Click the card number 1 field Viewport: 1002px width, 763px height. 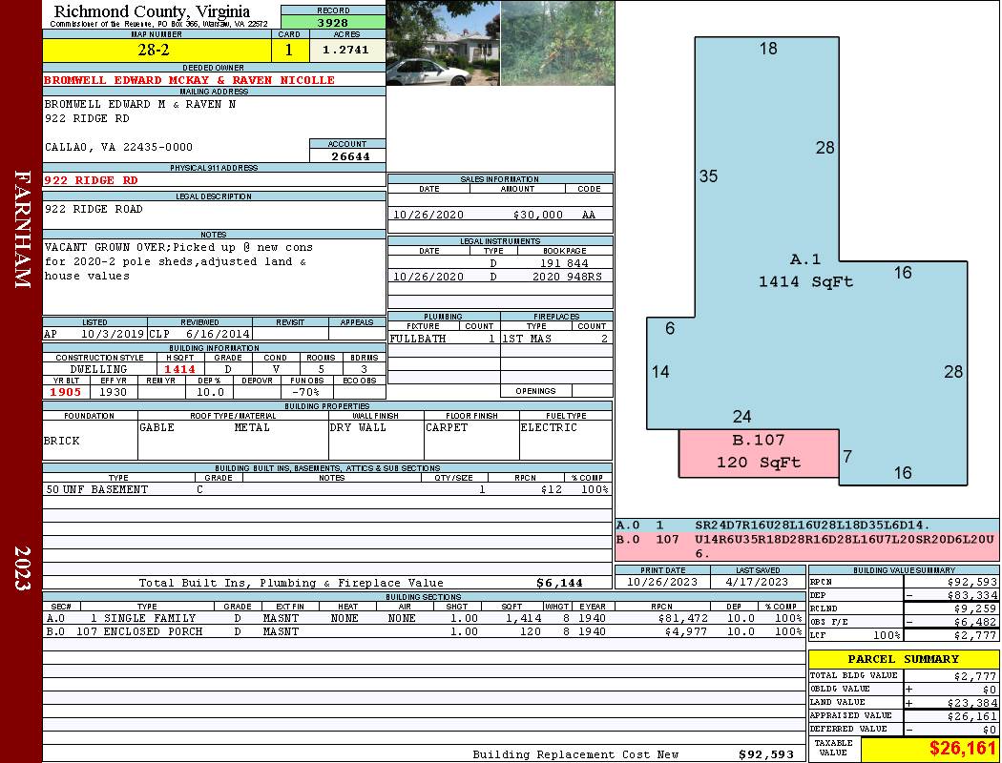click(289, 50)
